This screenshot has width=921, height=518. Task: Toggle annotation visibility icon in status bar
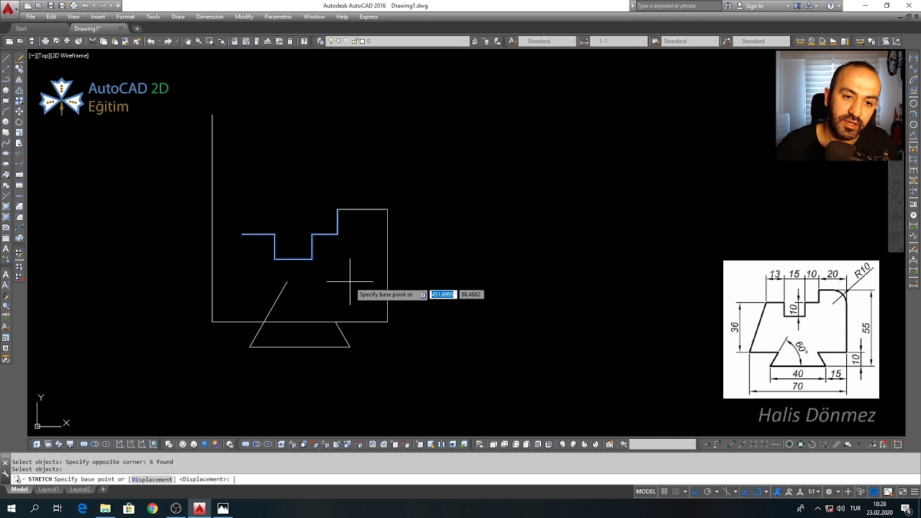click(777, 491)
